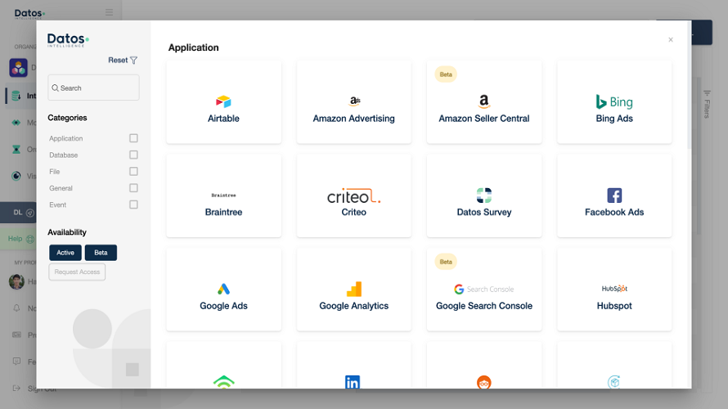Choose the Amazon Seller Central card
This screenshot has height=409, width=728.
click(483, 101)
